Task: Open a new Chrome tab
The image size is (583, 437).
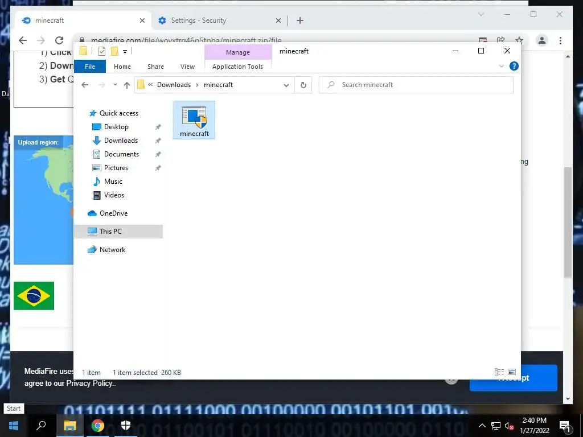Action: 300,20
